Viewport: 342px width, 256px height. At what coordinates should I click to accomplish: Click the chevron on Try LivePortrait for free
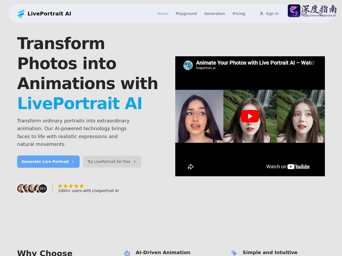(x=135, y=162)
